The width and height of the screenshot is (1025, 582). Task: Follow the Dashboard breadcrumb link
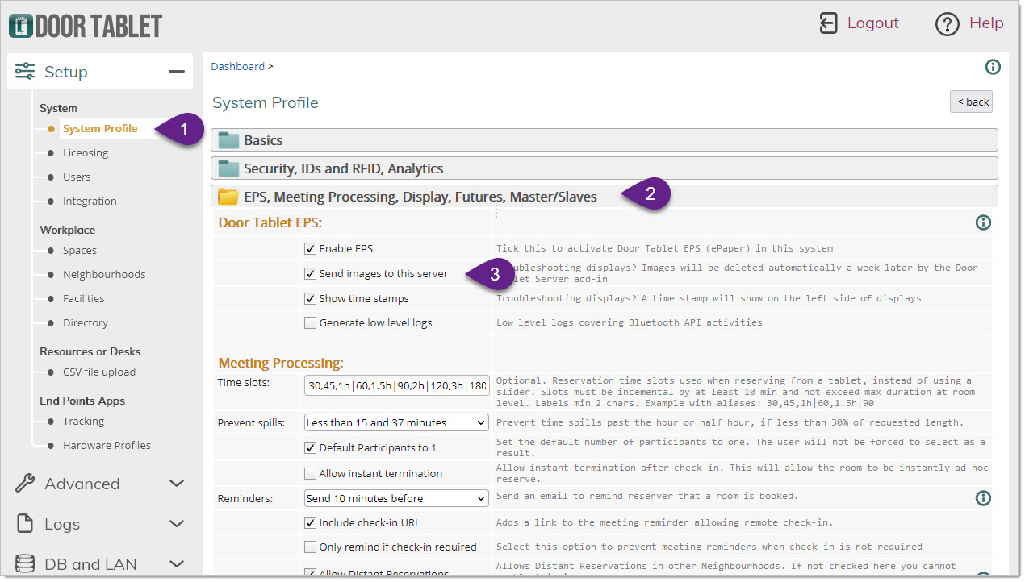coord(237,67)
